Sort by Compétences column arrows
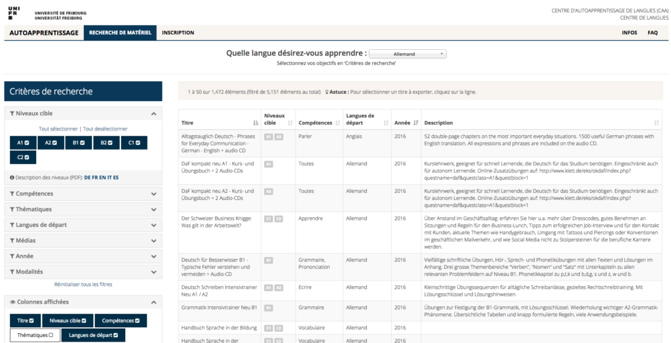 [x=337, y=123]
